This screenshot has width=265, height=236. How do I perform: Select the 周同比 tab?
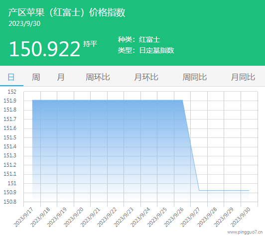(195, 77)
